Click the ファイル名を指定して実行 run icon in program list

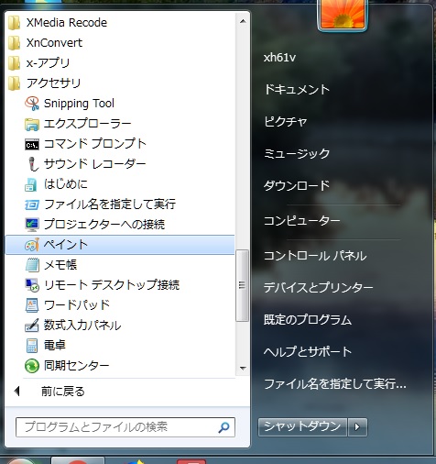(32, 204)
